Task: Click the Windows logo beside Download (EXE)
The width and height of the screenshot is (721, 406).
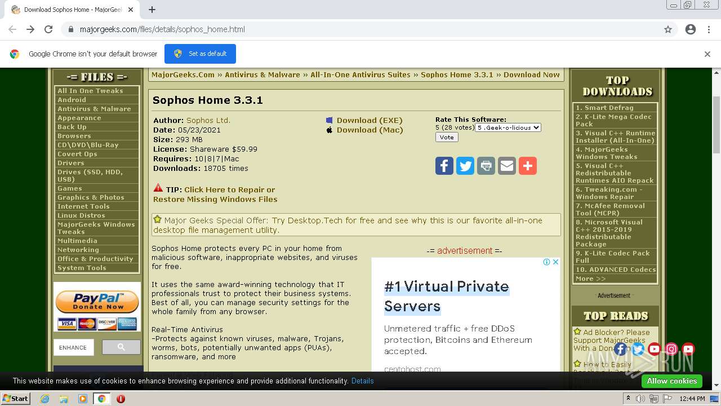Action: (330, 120)
